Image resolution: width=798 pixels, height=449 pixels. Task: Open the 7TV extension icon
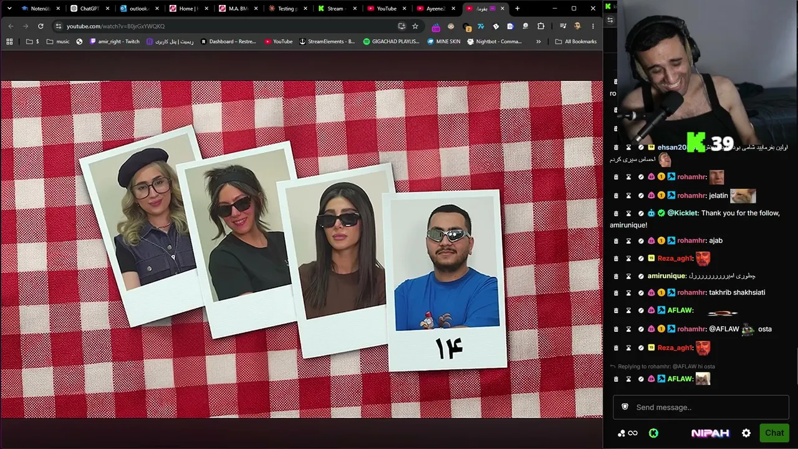481,26
